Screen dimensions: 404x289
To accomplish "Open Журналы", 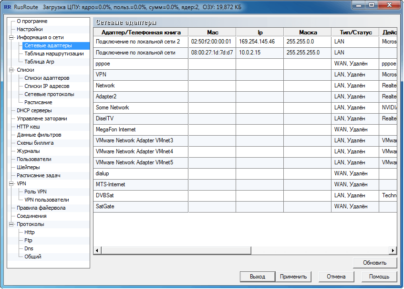I will click(x=28, y=151).
